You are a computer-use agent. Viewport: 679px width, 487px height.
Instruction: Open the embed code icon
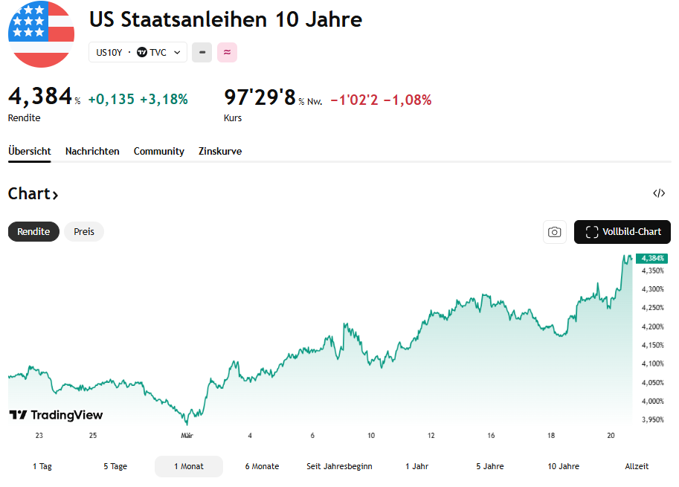point(659,194)
